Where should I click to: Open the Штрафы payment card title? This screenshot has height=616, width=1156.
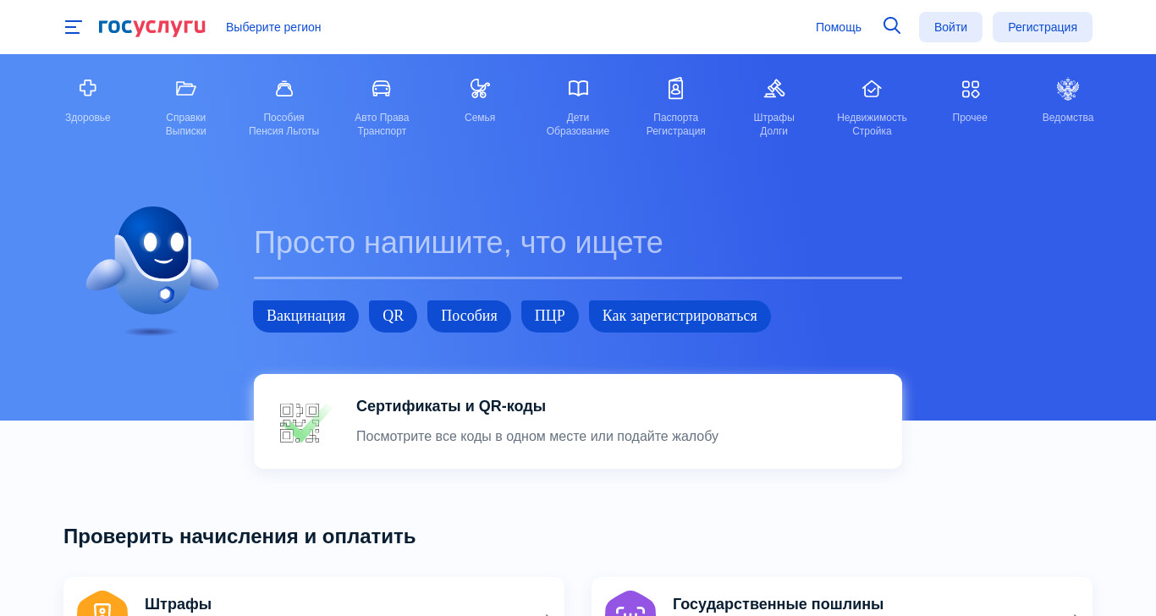click(x=178, y=604)
